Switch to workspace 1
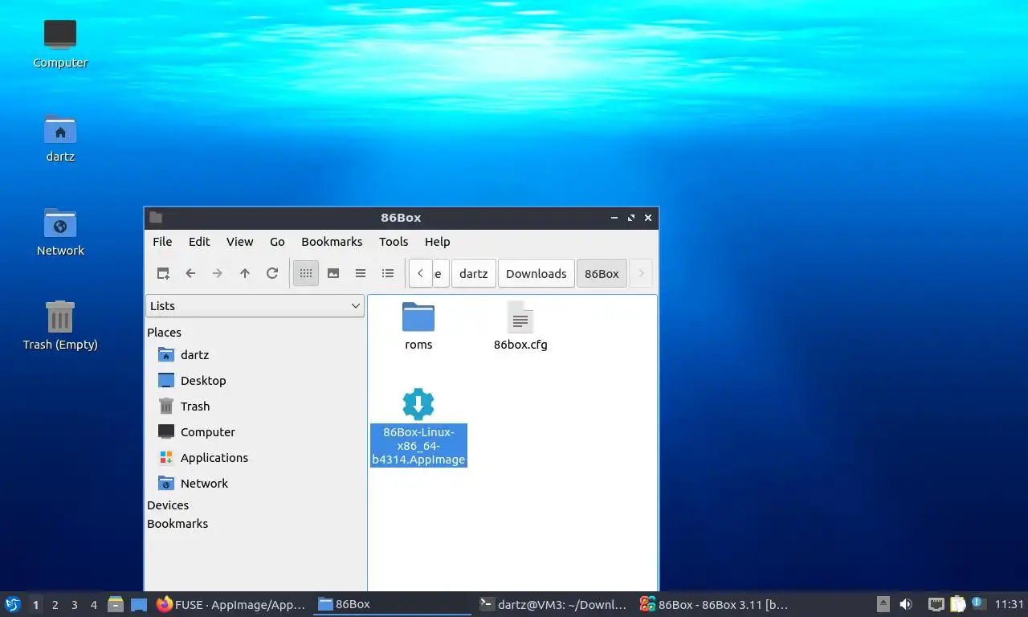Screen dimensions: 1028x617 point(35,604)
